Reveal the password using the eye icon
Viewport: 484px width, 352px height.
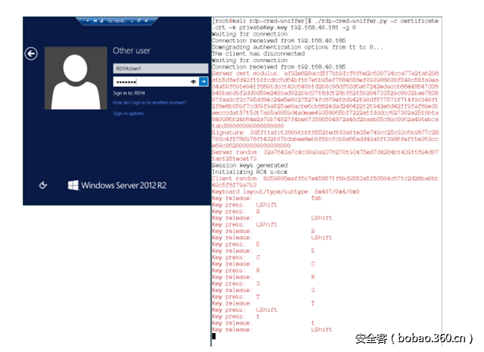[194, 82]
